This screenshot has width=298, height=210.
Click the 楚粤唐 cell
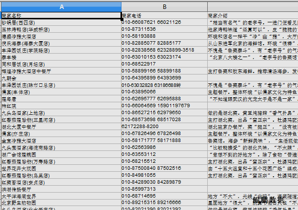tap(61, 99)
